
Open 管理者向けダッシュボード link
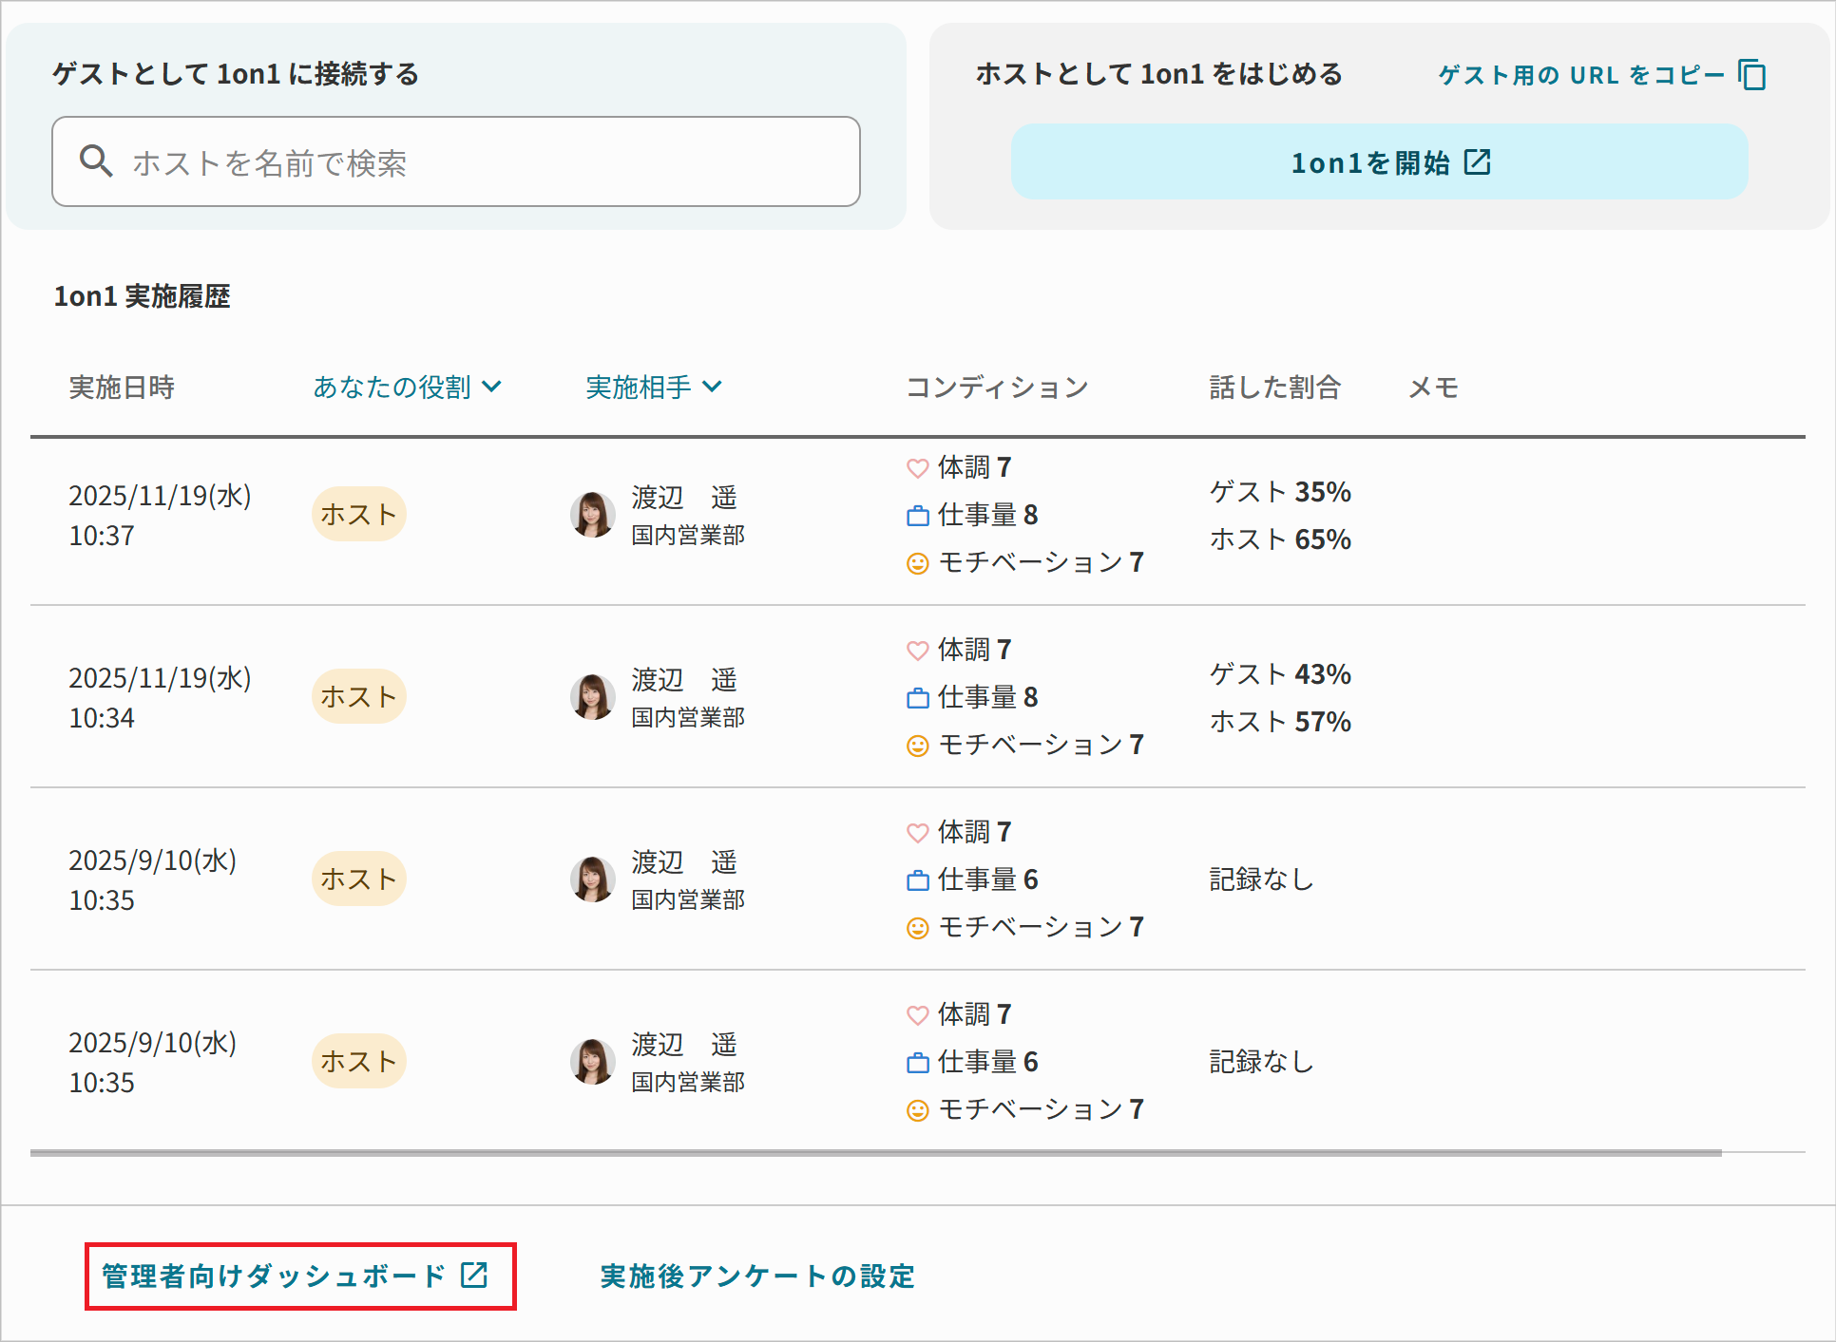[x=274, y=1276]
